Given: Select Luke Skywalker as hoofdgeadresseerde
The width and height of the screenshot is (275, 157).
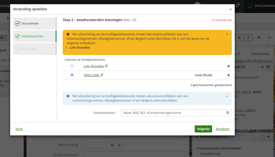Looking at the screenshot, I should point(72,66).
